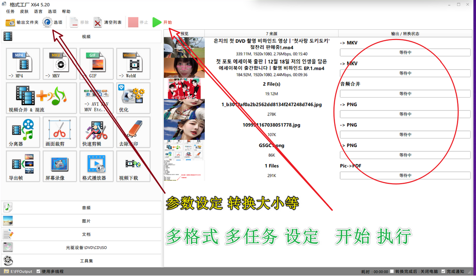
Task: Click the 输出 / 转换状态 column header
Action: coord(405,34)
